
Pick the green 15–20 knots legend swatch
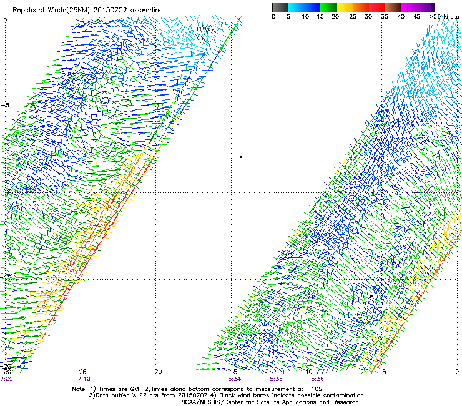click(328, 7)
